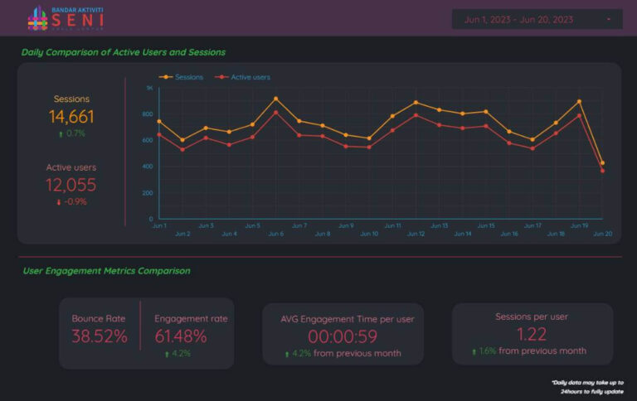The width and height of the screenshot is (637, 401).
Task: Select the AVG Engagement Time 00:00:59 value
Action: (x=343, y=336)
